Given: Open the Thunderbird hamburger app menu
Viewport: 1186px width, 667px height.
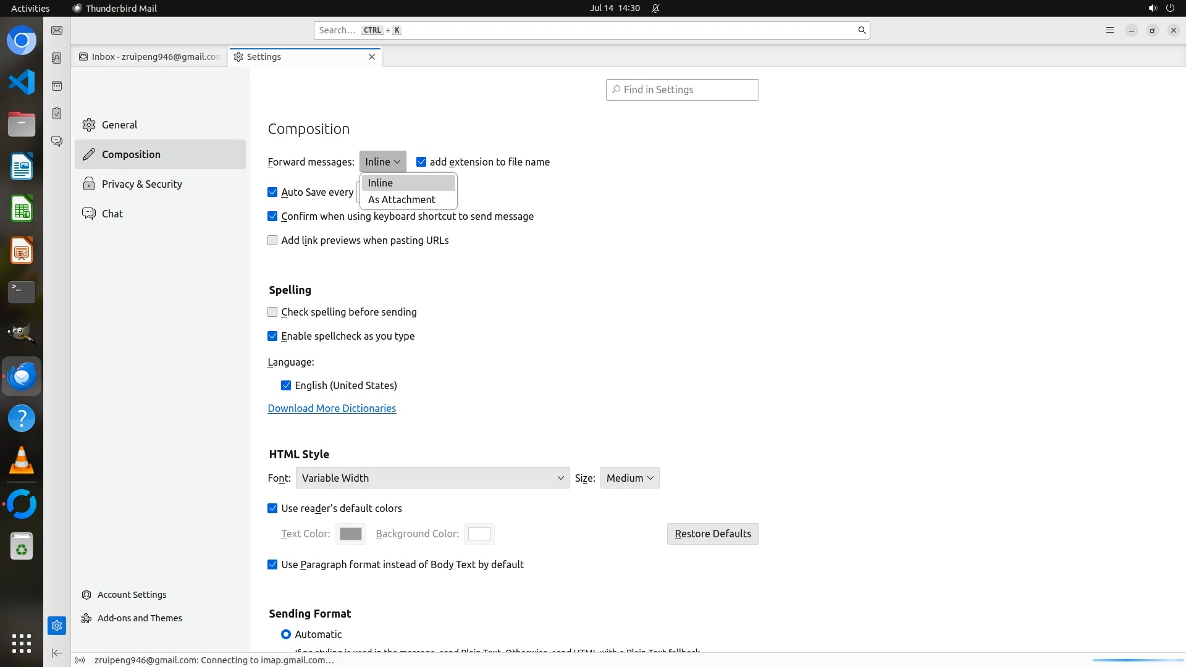Looking at the screenshot, I should 1109,30.
